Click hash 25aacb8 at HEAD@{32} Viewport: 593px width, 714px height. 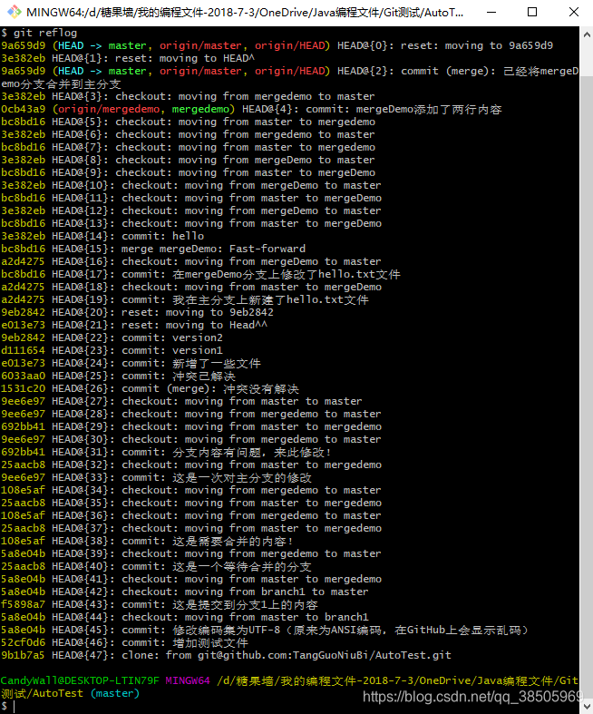[24, 465]
